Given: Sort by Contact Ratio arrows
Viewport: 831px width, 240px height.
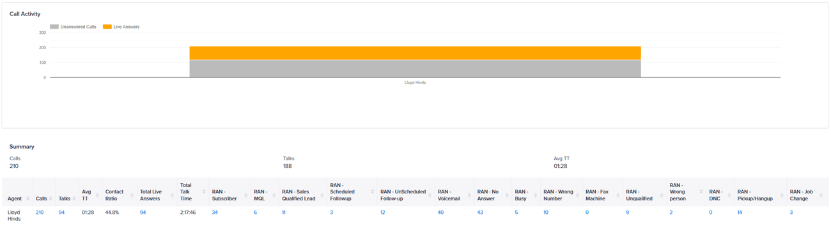Looking at the screenshot, I should click(x=132, y=195).
